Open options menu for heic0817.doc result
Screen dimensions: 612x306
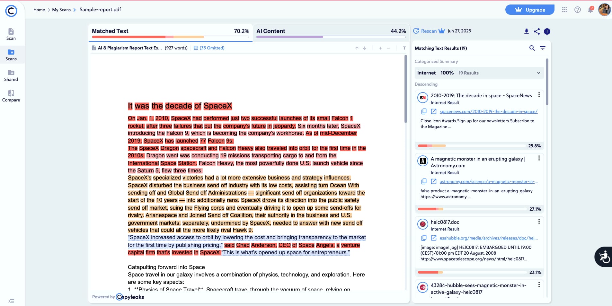click(539, 222)
